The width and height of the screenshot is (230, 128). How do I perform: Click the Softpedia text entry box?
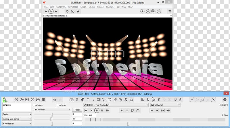coord(17,107)
